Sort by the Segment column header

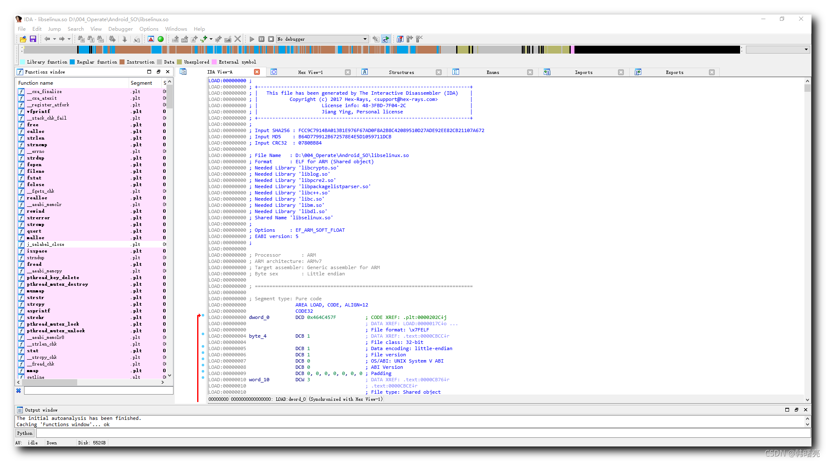click(145, 83)
